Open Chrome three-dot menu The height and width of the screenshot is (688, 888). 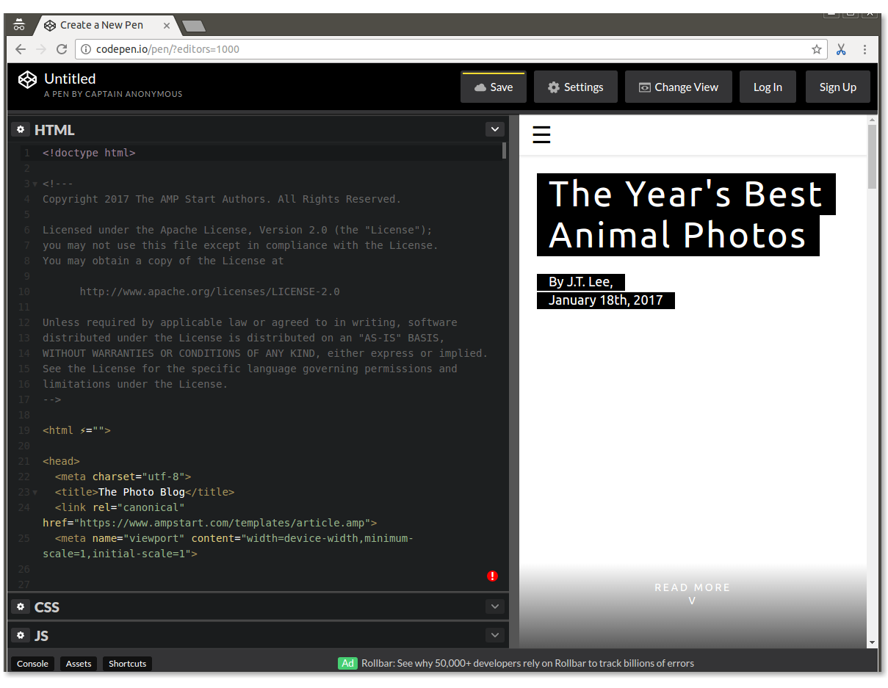coord(864,49)
